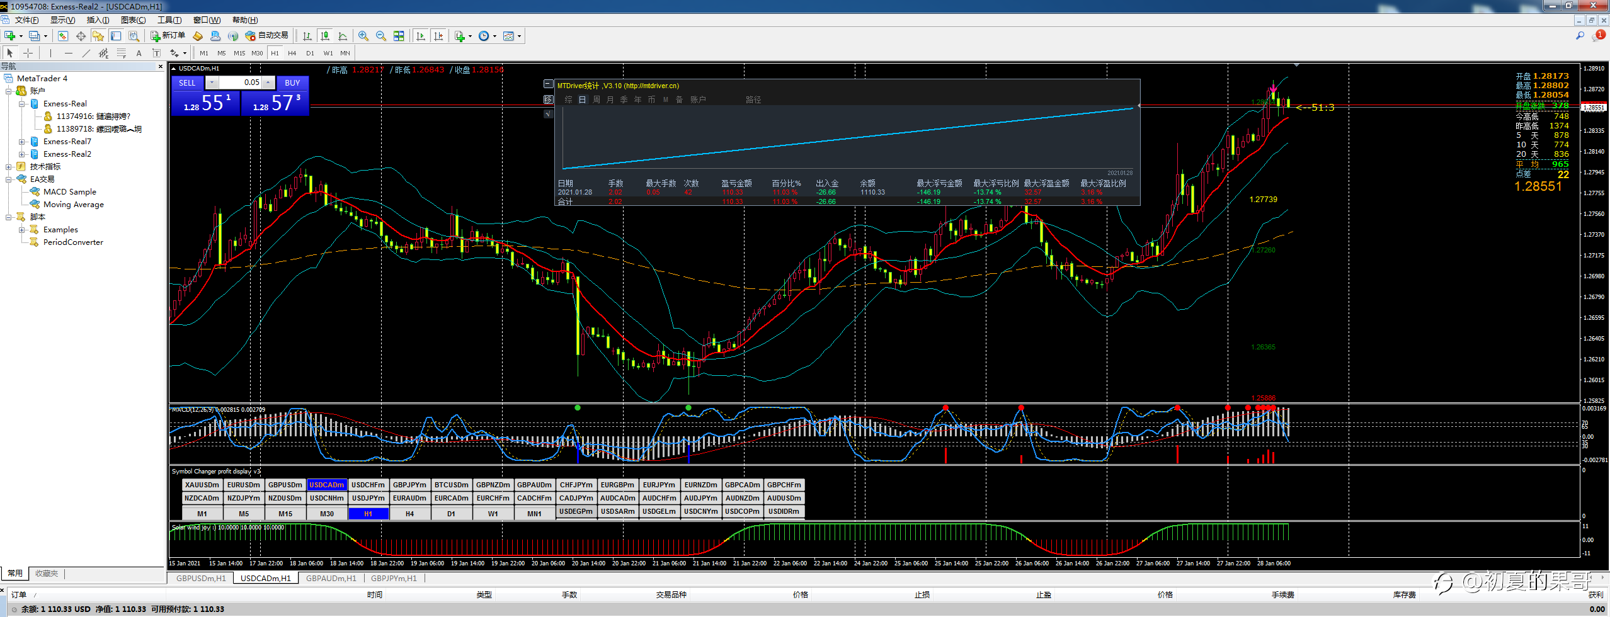Select the crosshair cursor tool
Image resolution: width=1610 pixels, height=617 pixels.
(x=28, y=53)
